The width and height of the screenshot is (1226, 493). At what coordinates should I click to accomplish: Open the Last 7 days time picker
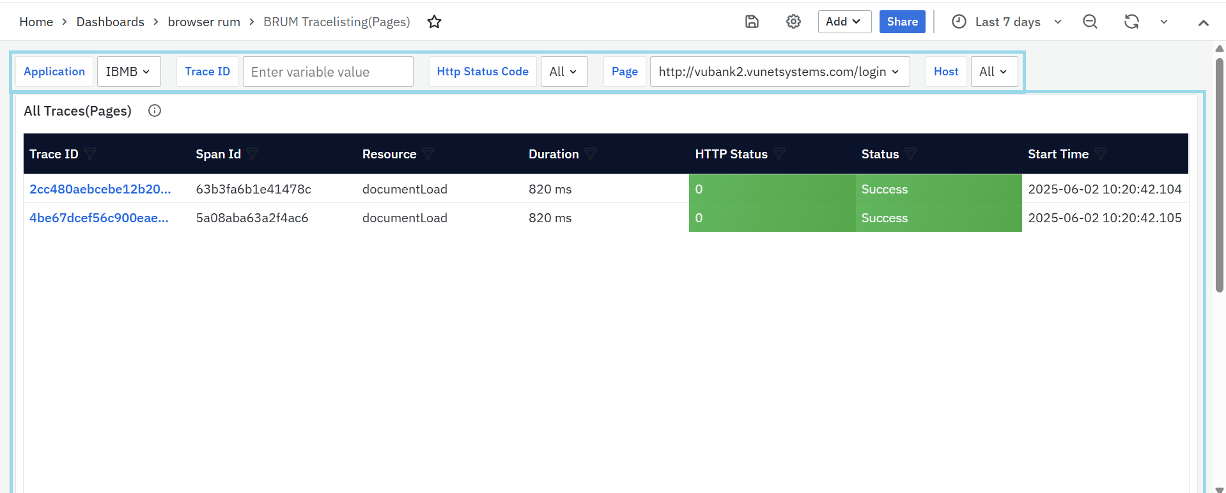pos(1007,22)
